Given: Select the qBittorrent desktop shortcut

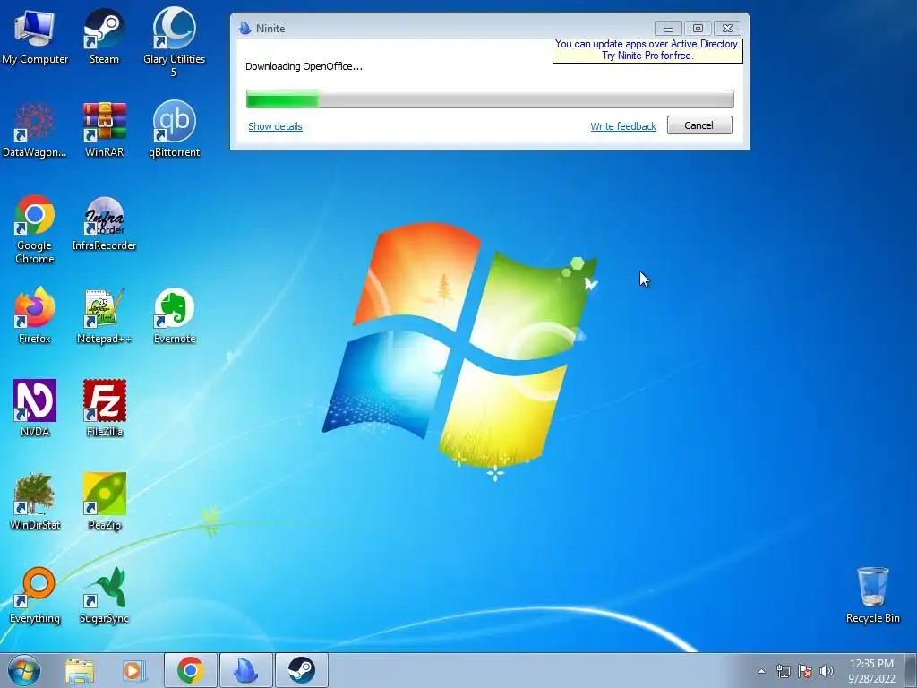Looking at the screenshot, I should tap(174, 130).
